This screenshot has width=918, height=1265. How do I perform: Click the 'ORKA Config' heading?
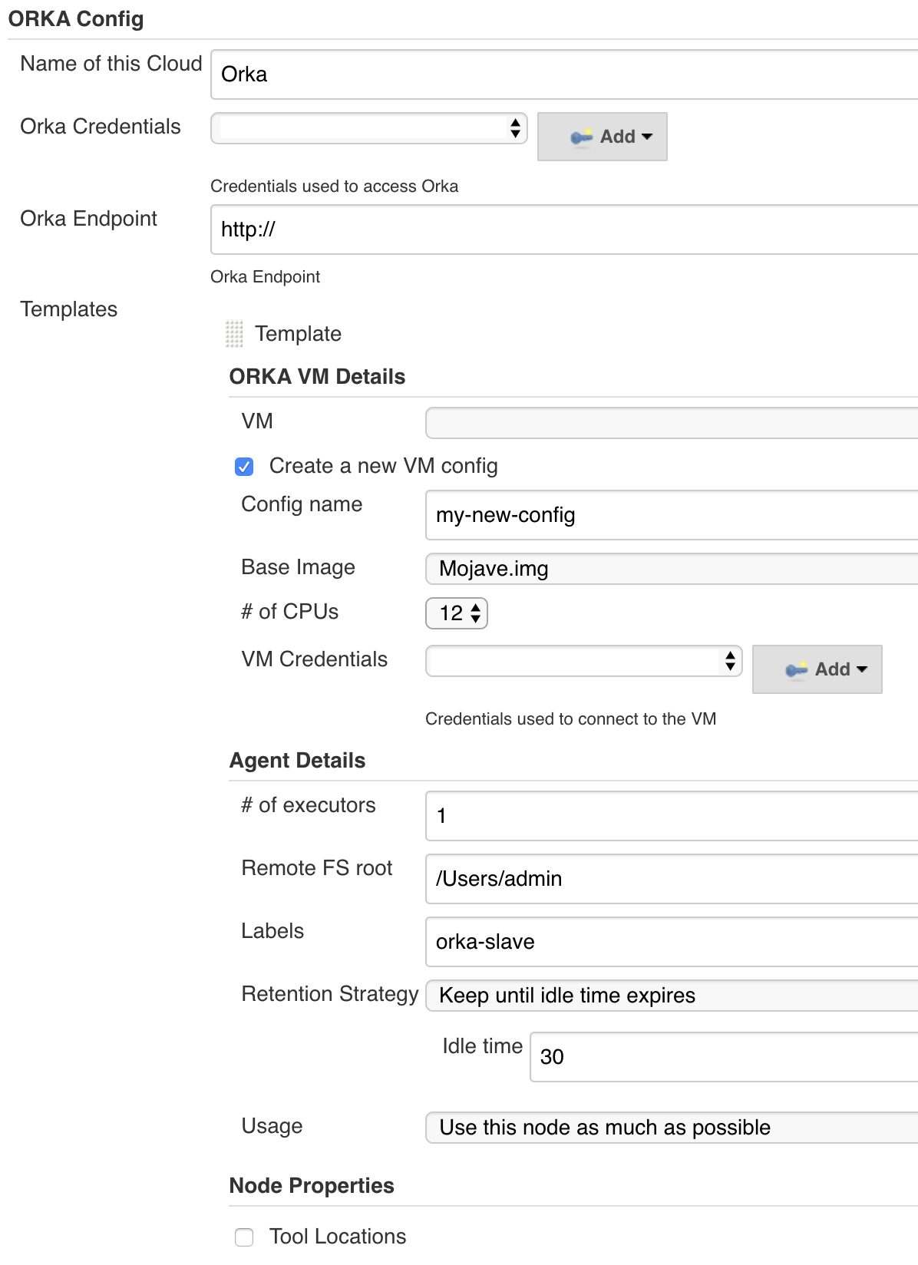(x=76, y=19)
